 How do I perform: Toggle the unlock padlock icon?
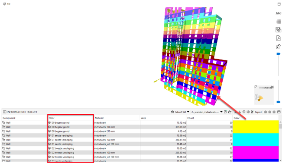click(278, 47)
